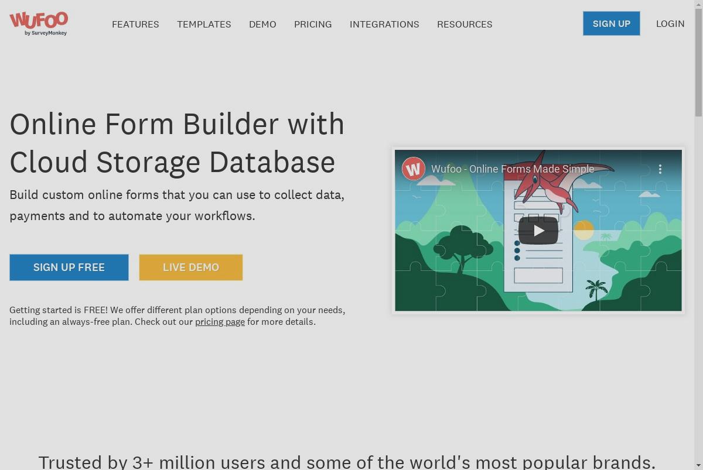Click the LIVE DEMO button
The width and height of the screenshot is (703, 470).
point(191,267)
